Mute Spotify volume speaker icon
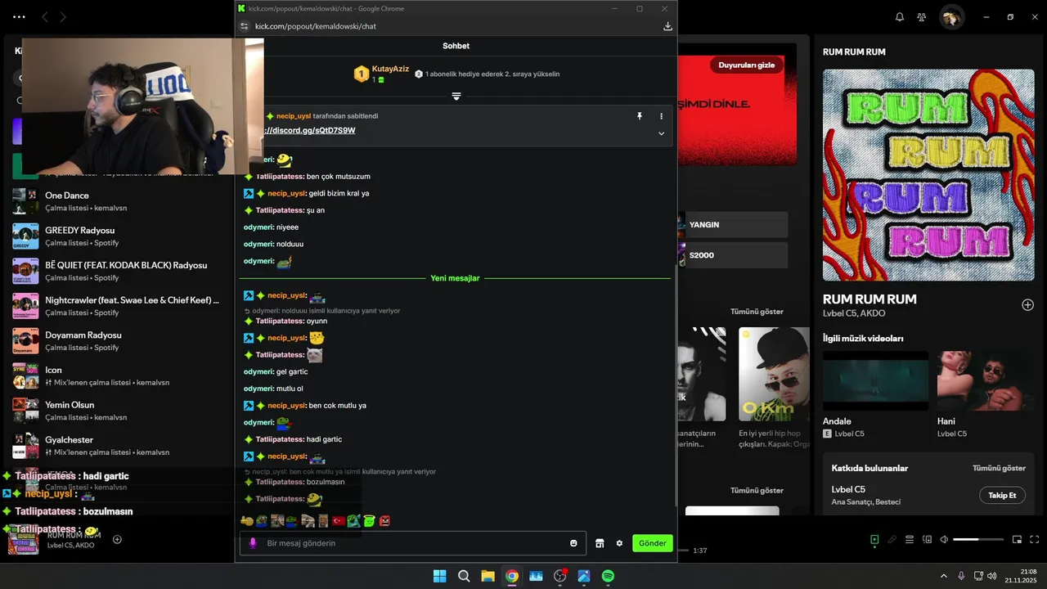Image resolution: width=1047 pixels, height=589 pixels. [x=944, y=540]
